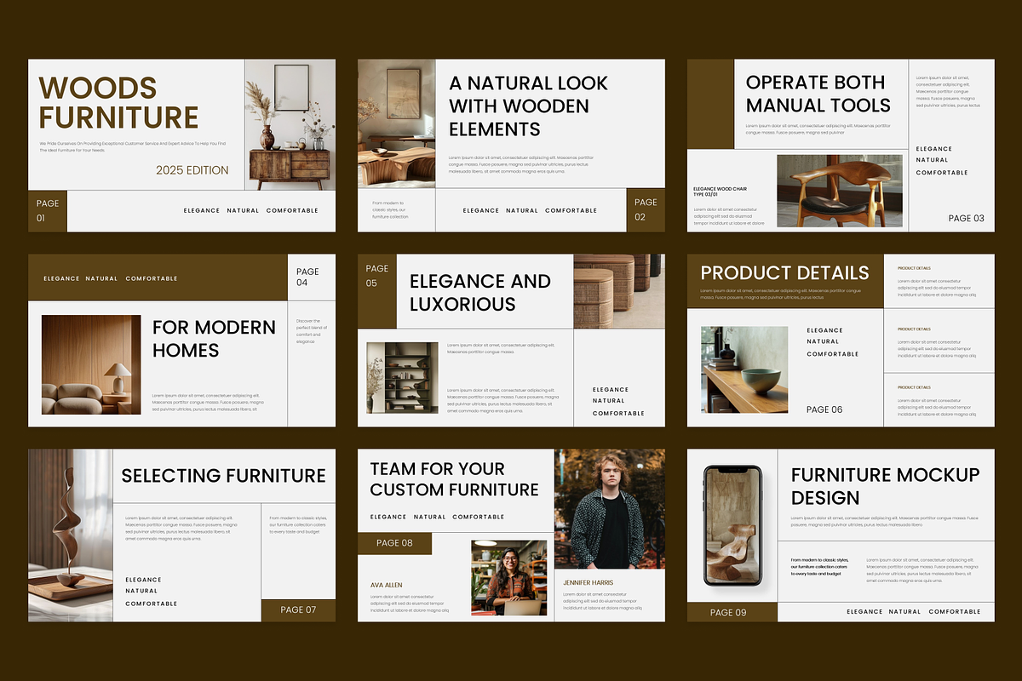Click "TEAM FOR YOUR CUSTOM FURNITURE" heading

tap(455, 479)
